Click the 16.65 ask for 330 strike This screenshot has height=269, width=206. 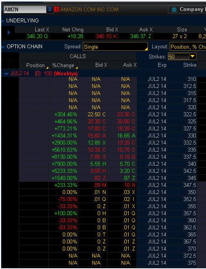pos(123,136)
